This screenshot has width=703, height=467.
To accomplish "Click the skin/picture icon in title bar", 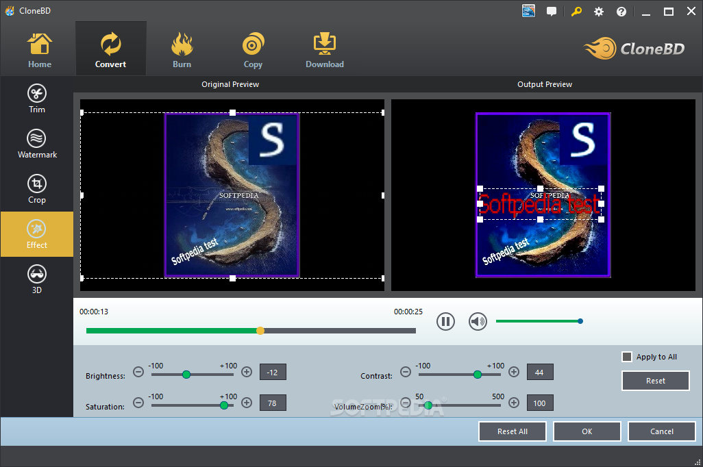I will (x=528, y=11).
